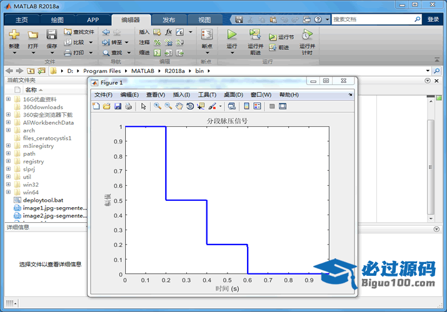Click Link Plot icon in figure toolbar
Viewport: 447px width, 312px height.
click(x=232, y=106)
